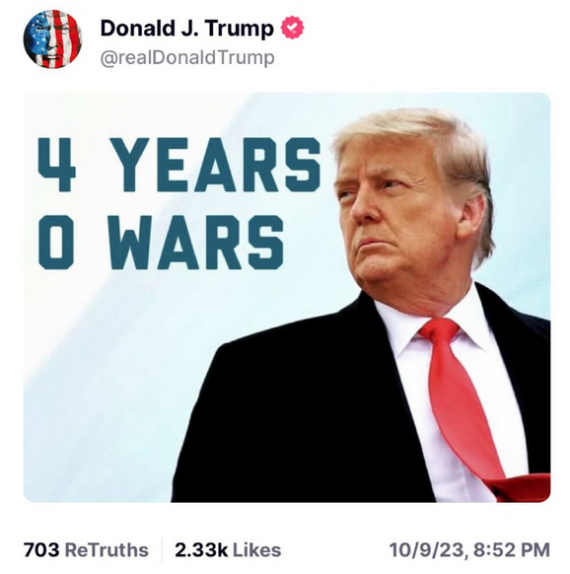
Task: Click the "0 WARS" text in image
Action: 161,243
